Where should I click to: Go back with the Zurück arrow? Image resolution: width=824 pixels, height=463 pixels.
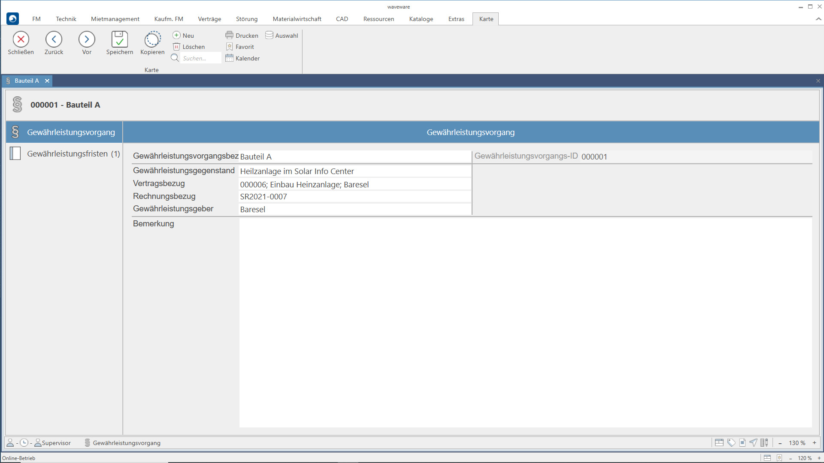pyautogui.click(x=54, y=39)
